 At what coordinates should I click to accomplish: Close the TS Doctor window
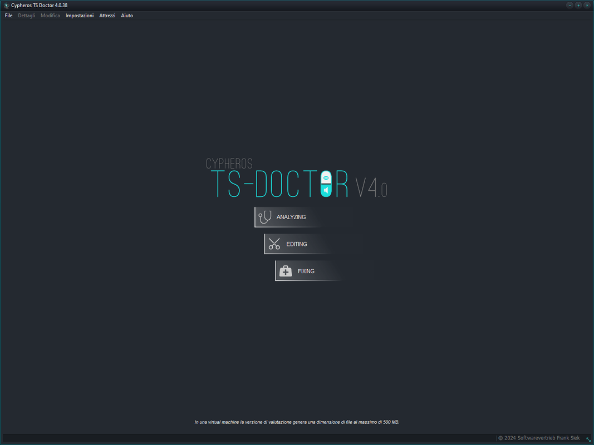tap(587, 6)
